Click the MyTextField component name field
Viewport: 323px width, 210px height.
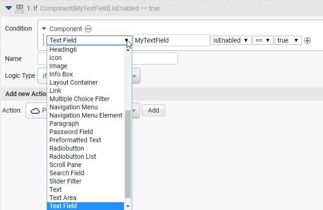(x=171, y=40)
